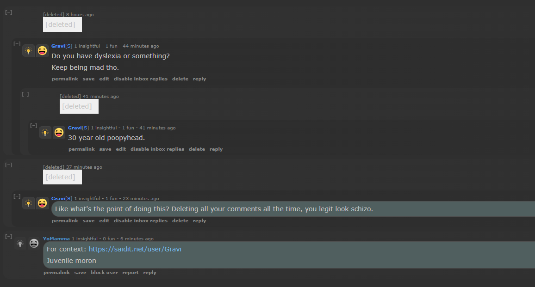Delete the 30 year old poopyhead comment
535x287 pixels.
point(197,149)
